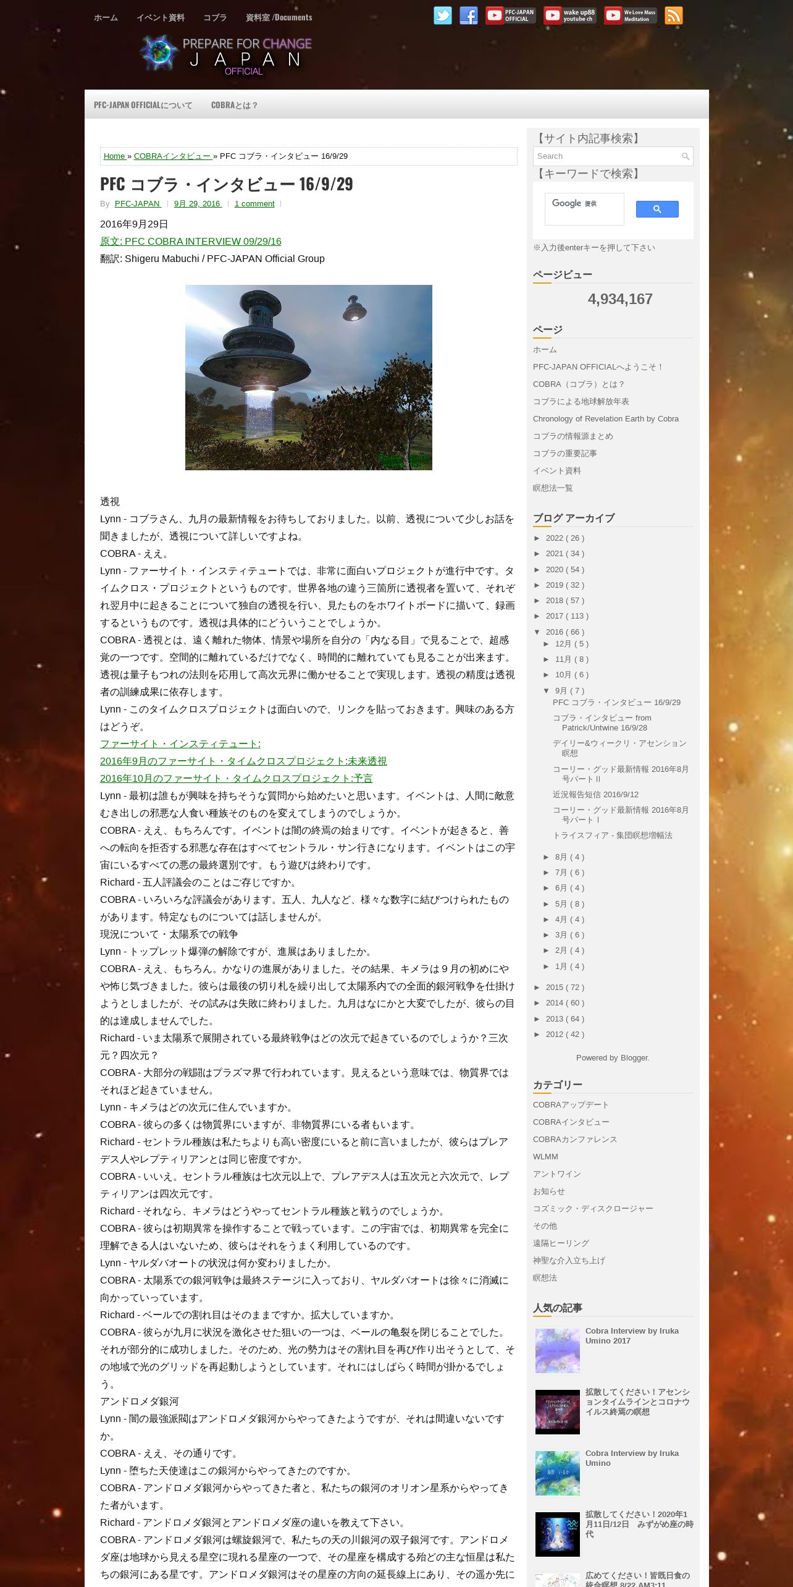The image size is (793, 1587).
Task: Open 2016年10月 タイムクロスプロジェクト link
Action: coord(237,779)
